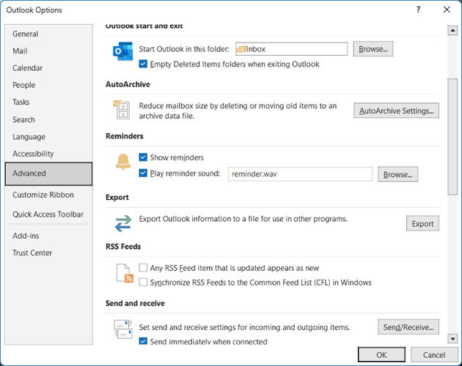Open the Language options category
The width and height of the screenshot is (462, 366).
click(x=48, y=137)
